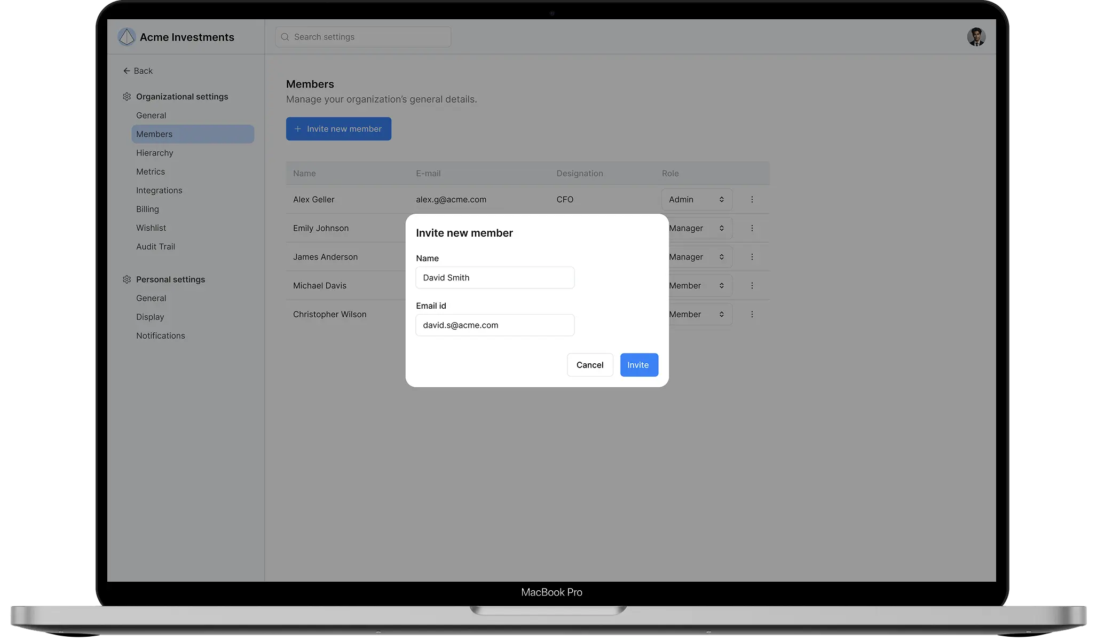Viewport: 1097px width, 641px height.
Task: Focus the Search settings box
Action: [363, 37]
